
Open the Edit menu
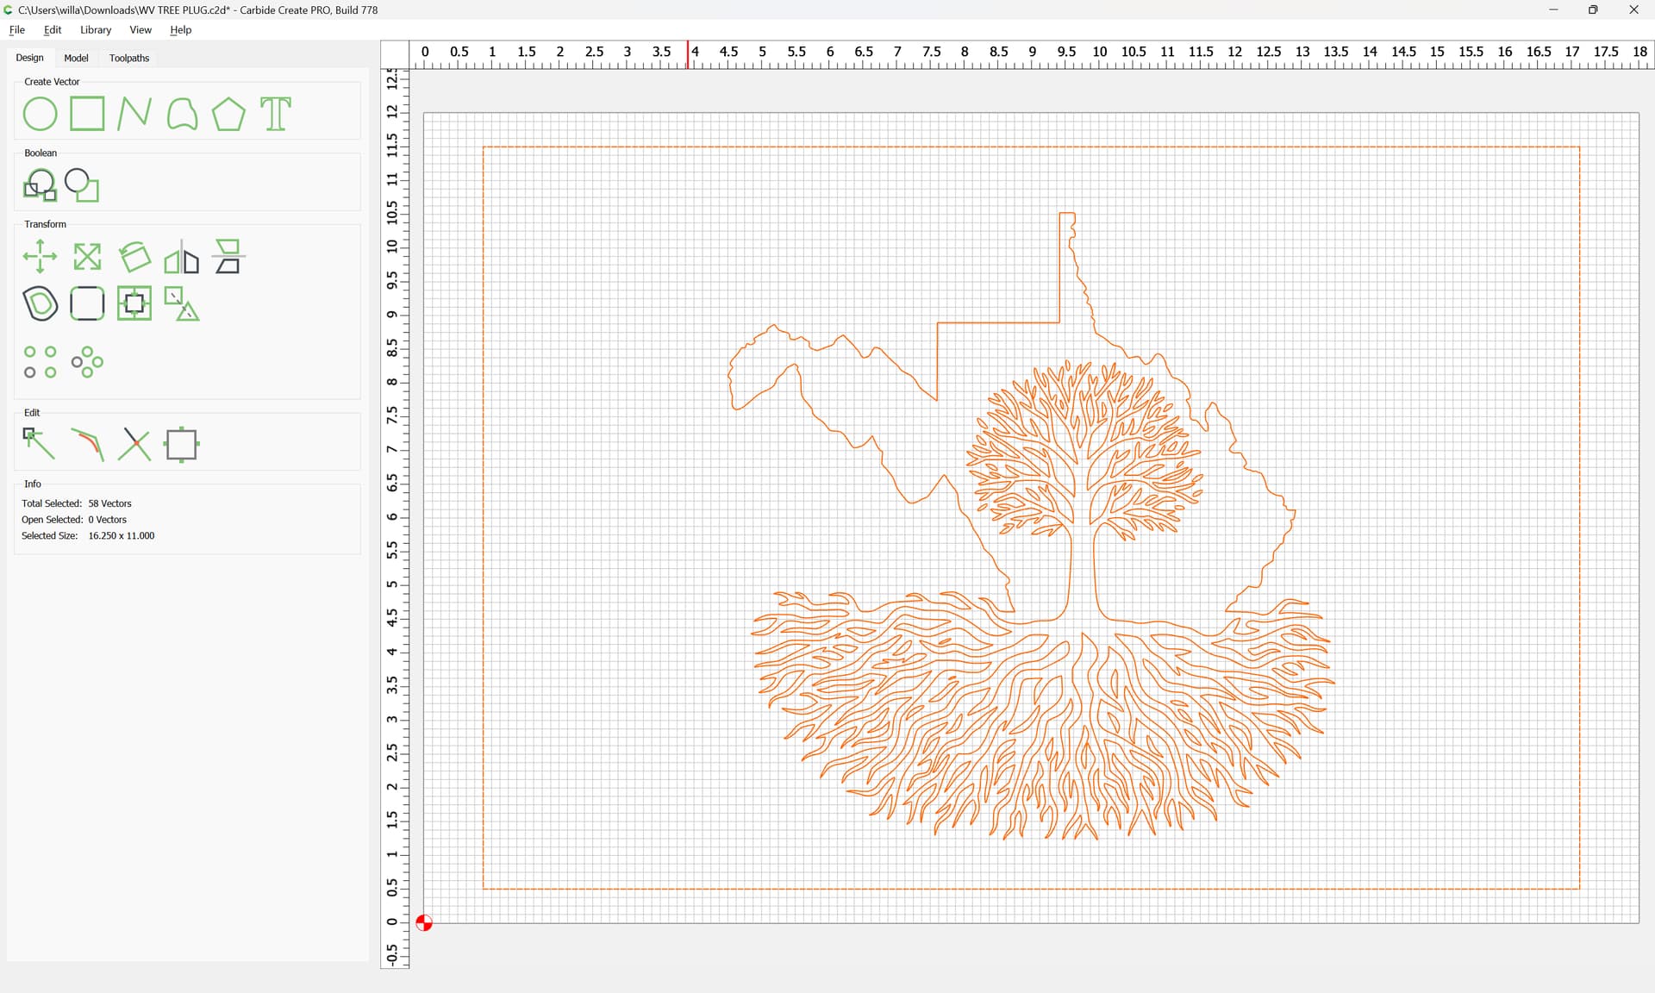pos(53,29)
